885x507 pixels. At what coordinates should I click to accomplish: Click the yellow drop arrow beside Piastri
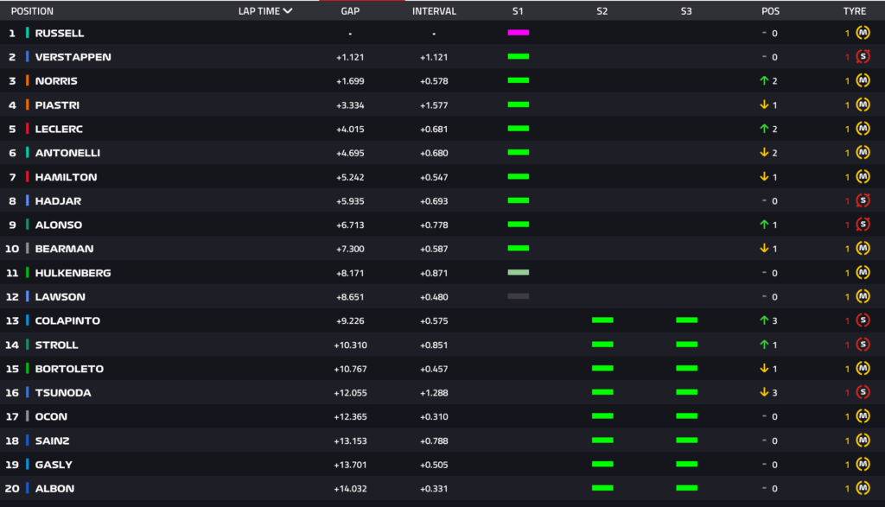click(765, 105)
